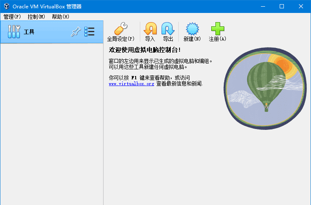Open the 控制(M) menu

click(36, 17)
